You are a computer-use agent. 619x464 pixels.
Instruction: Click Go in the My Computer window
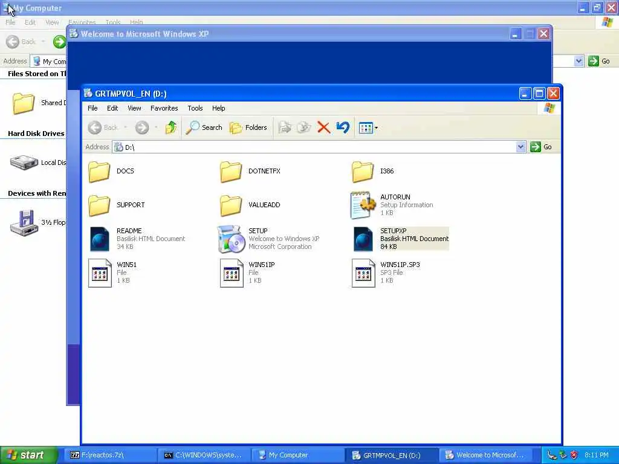[x=599, y=61]
